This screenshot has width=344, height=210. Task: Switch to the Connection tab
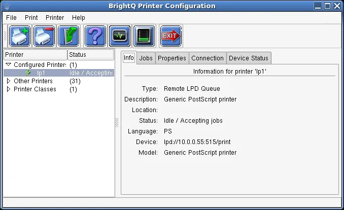click(208, 58)
